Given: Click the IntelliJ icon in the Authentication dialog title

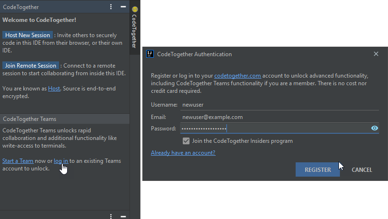Looking at the screenshot, I should pos(149,54).
